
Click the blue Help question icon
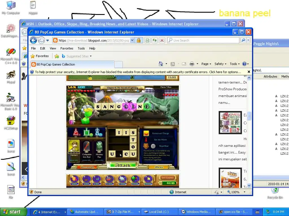click(244, 64)
